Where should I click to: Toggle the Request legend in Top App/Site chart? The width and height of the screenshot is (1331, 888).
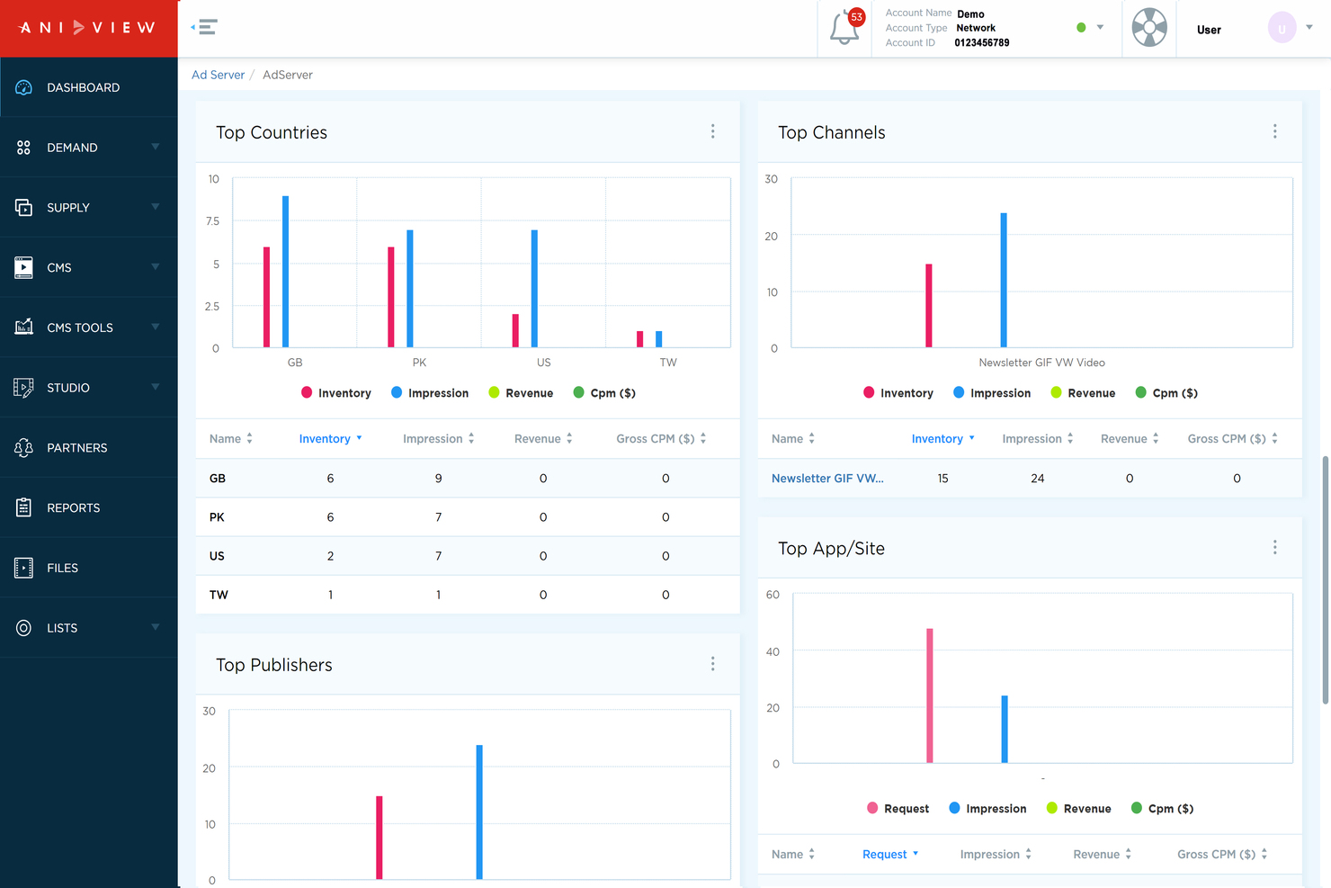point(898,808)
